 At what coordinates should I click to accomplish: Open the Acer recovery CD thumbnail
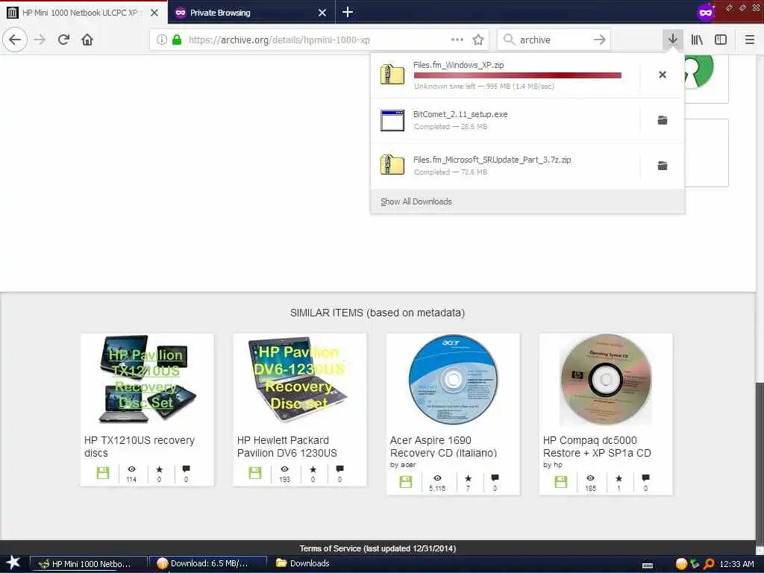453,379
